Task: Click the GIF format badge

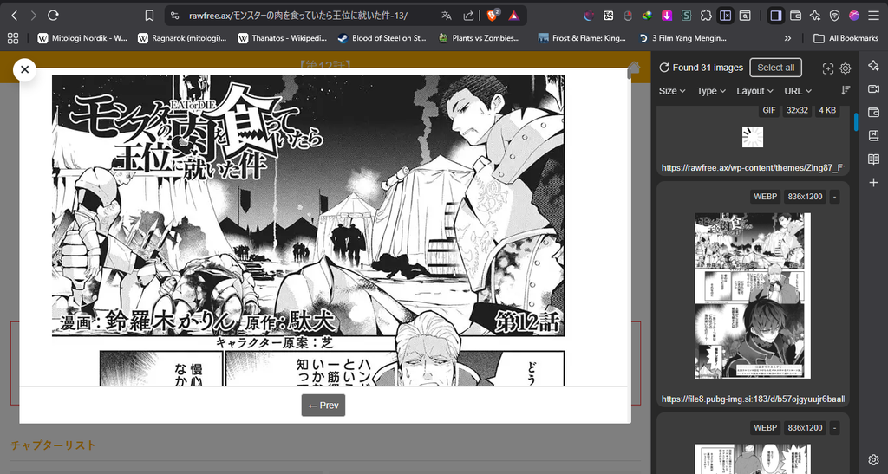Action: pyautogui.click(x=769, y=110)
